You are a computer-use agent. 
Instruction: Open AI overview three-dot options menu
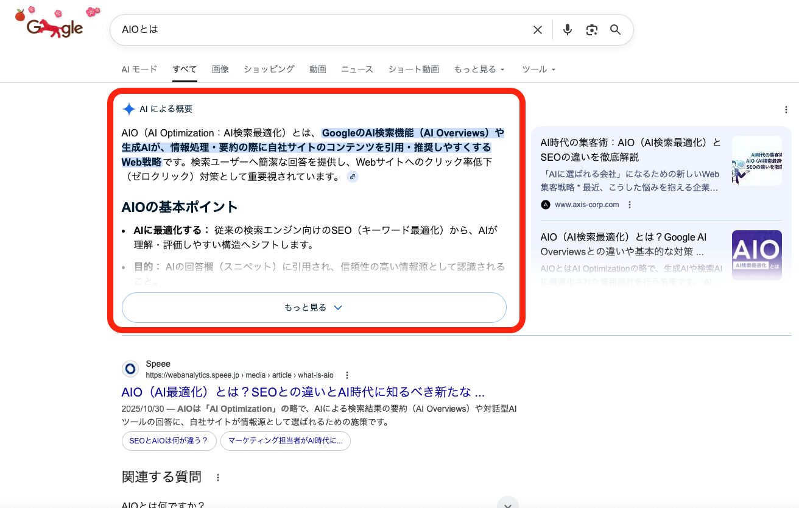click(786, 110)
